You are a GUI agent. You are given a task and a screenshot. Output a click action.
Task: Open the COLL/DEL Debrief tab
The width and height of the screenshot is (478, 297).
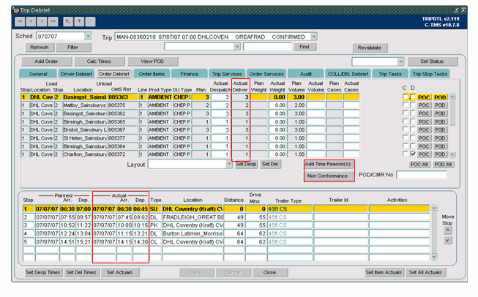coord(348,74)
